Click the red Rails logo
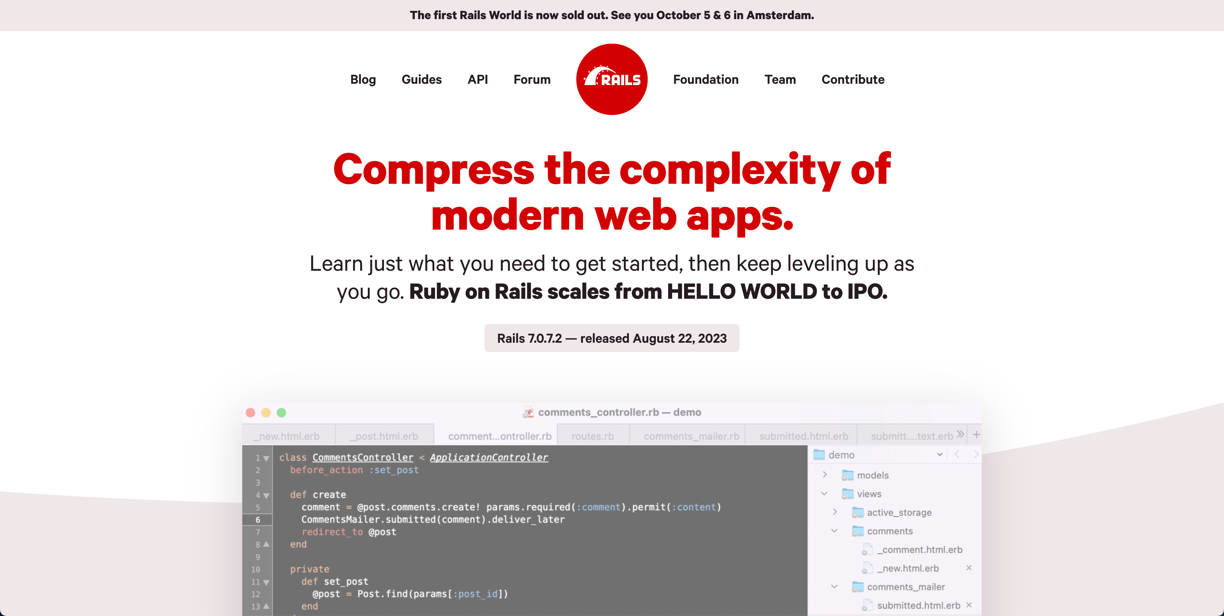This screenshot has width=1224, height=616. tap(612, 79)
